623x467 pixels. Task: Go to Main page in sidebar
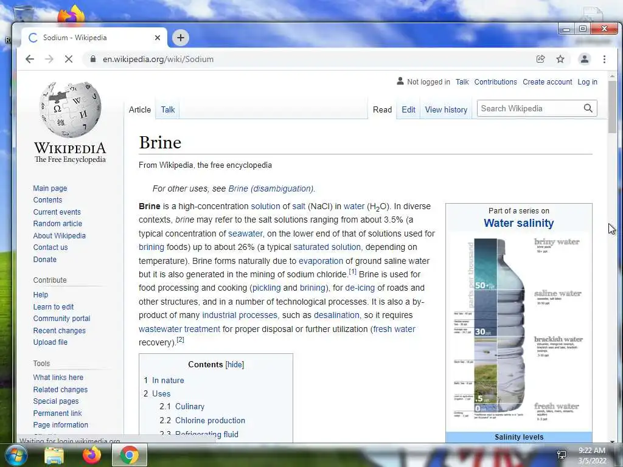tap(50, 189)
